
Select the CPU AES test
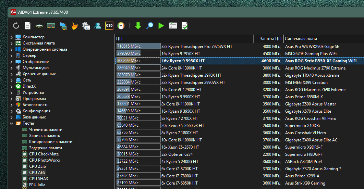pyautogui.click(x=37, y=172)
